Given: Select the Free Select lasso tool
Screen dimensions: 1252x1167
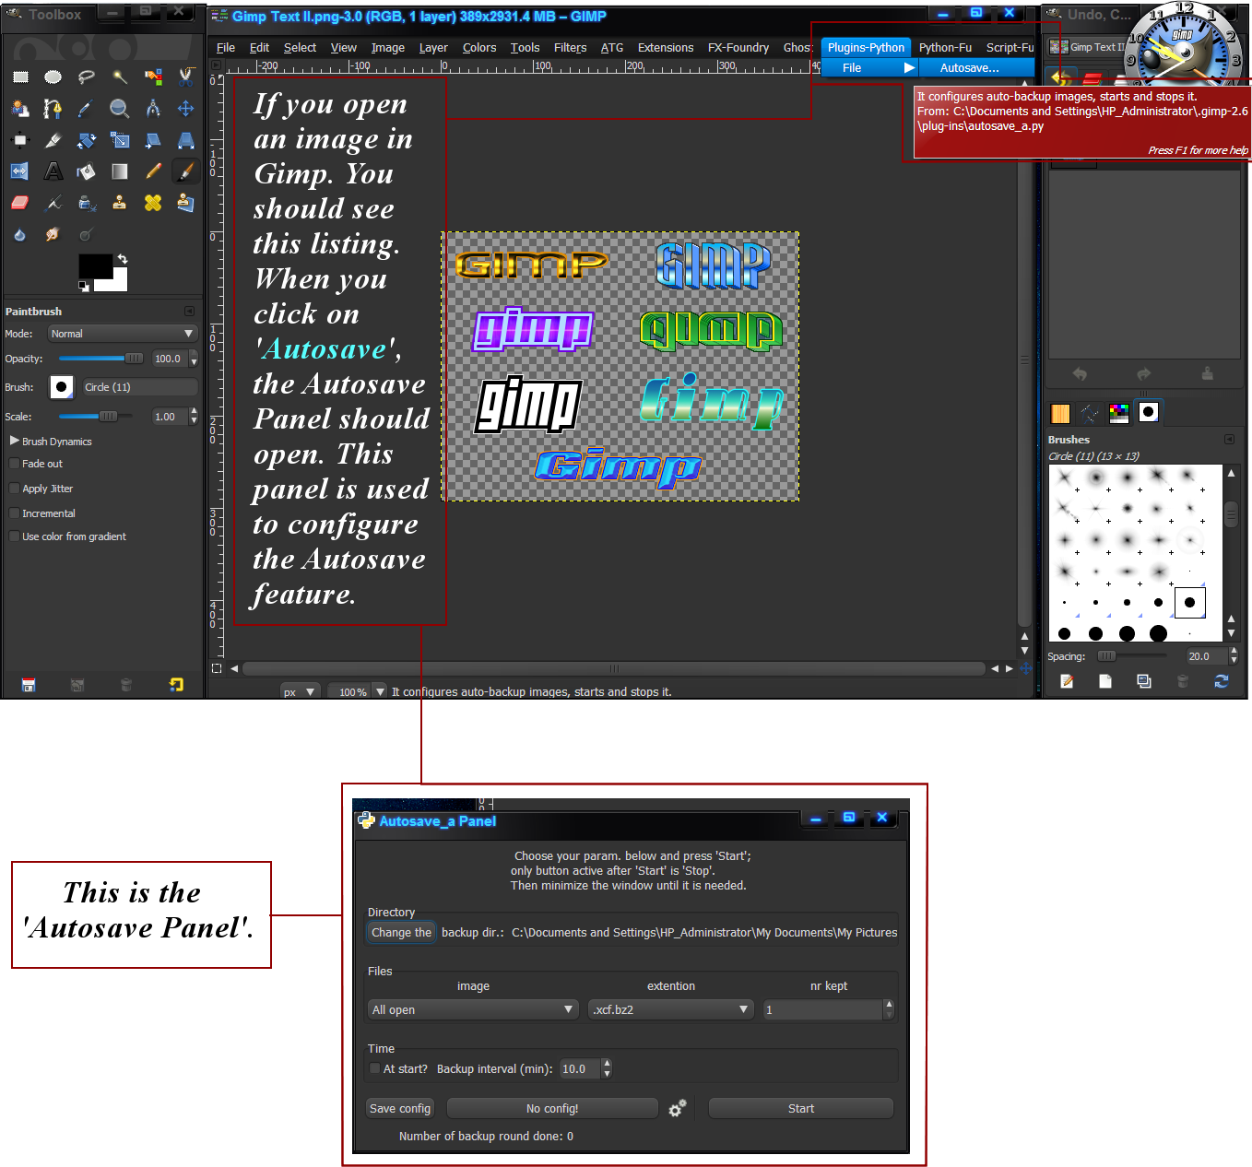Looking at the screenshot, I should [87, 77].
